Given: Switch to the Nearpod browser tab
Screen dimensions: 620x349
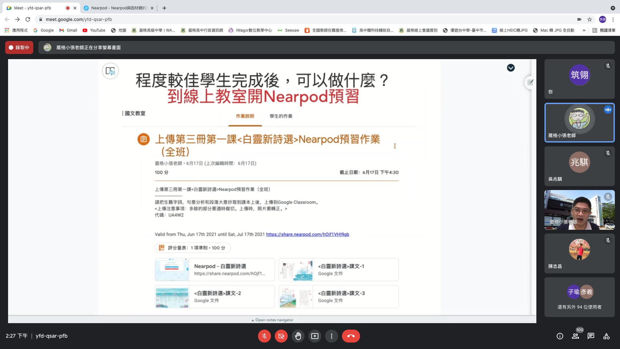Looking at the screenshot, I should pyautogui.click(x=118, y=8).
